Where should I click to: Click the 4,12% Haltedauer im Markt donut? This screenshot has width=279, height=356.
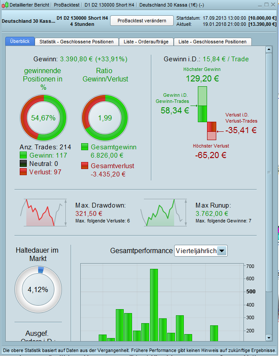[x=38, y=289]
